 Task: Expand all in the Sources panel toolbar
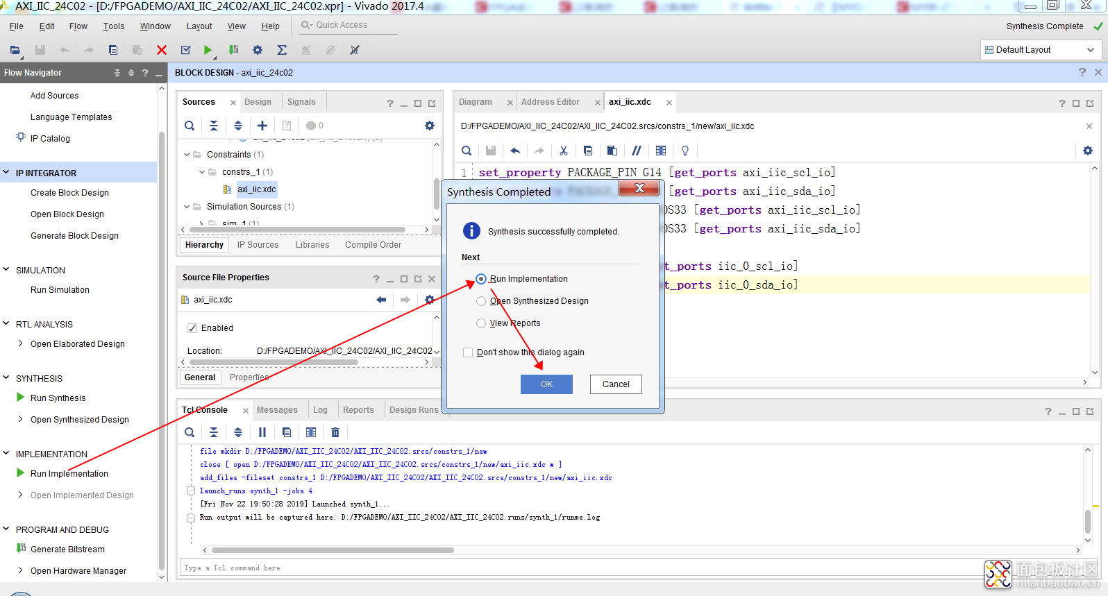pos(238,126)
